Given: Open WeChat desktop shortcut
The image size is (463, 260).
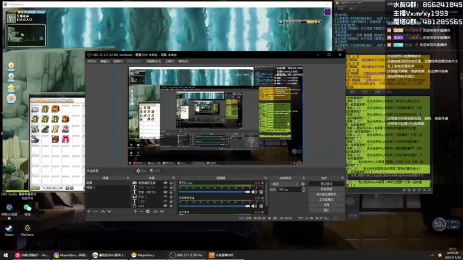Looking at the screenshot, I should coord(27,210).
